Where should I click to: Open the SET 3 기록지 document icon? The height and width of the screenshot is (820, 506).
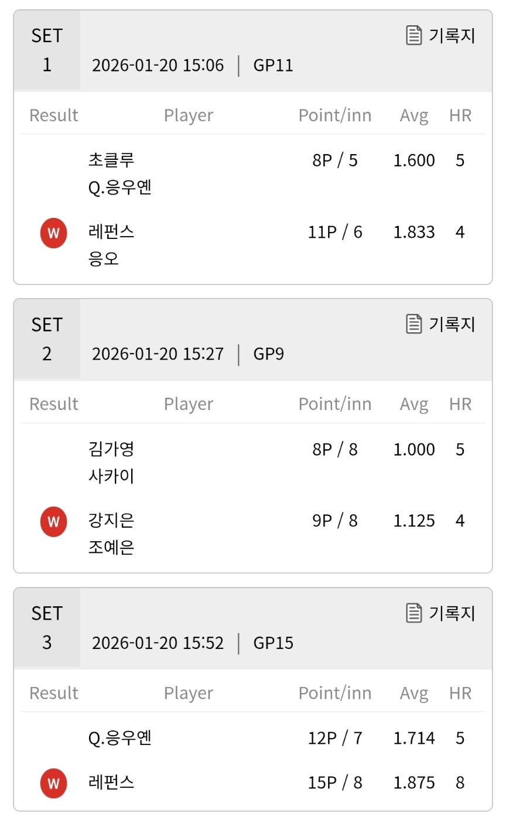pyautogui.click(x=414, y=613)
